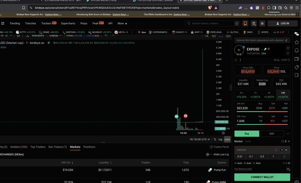Select the Buy side toggle
Screen dimensions: 301x183
pyautogui.click(x=247, y=134)
